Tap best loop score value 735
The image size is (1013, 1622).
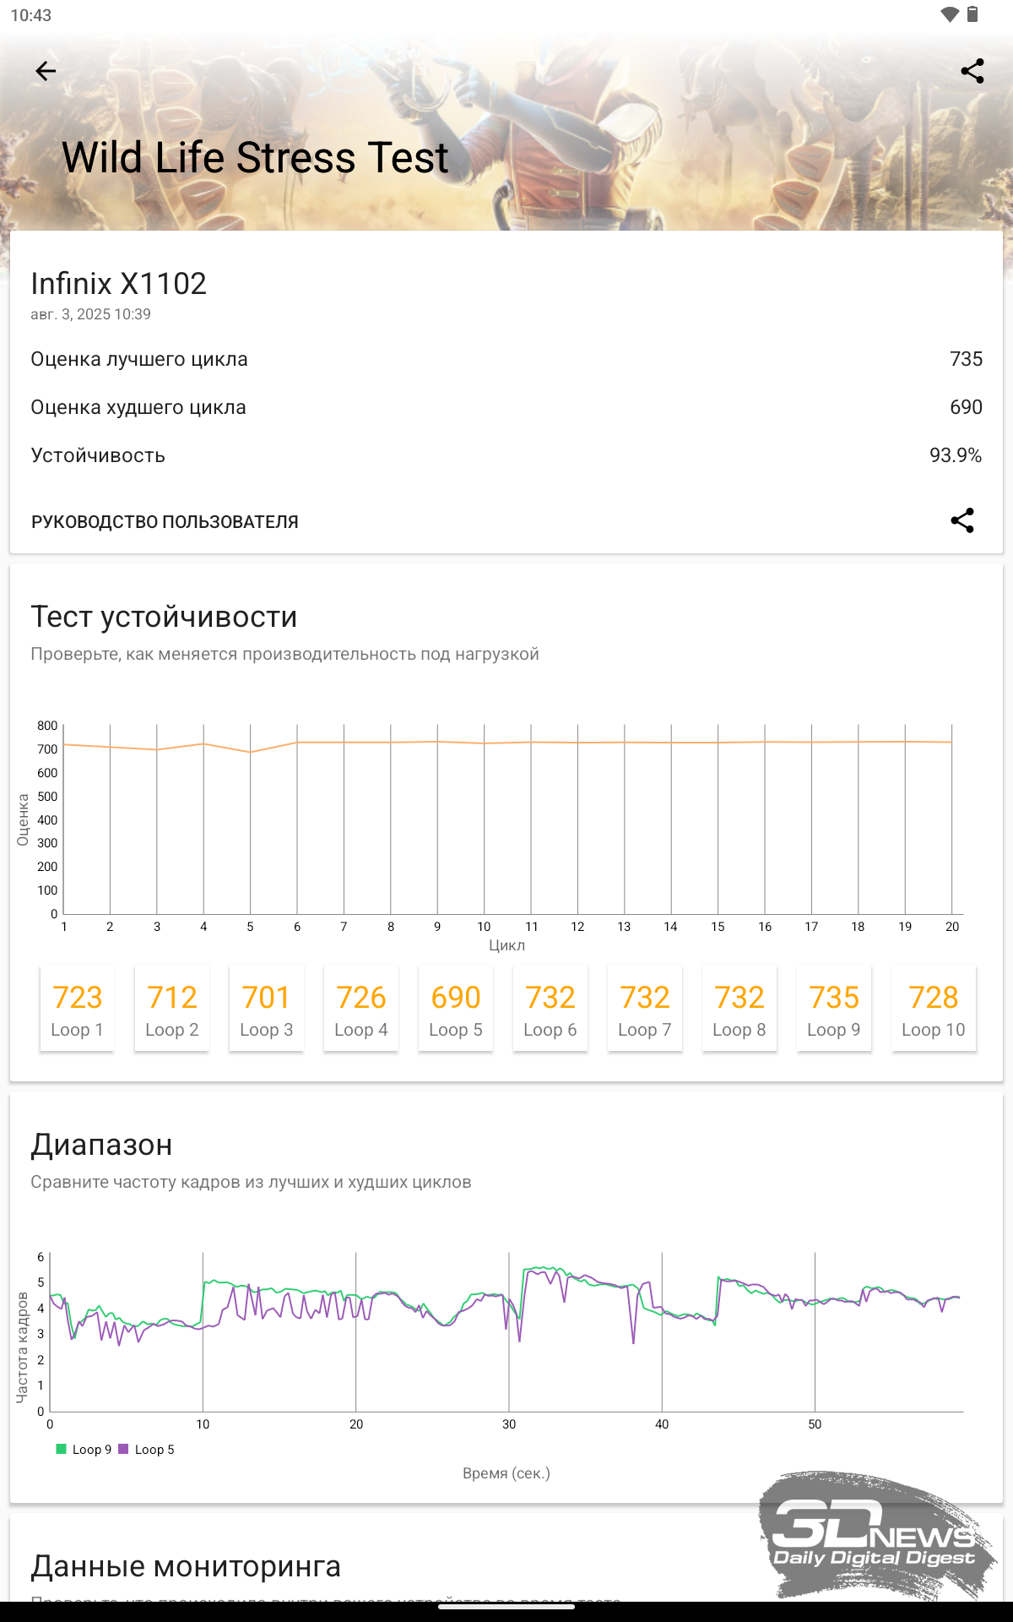point(966,359)
